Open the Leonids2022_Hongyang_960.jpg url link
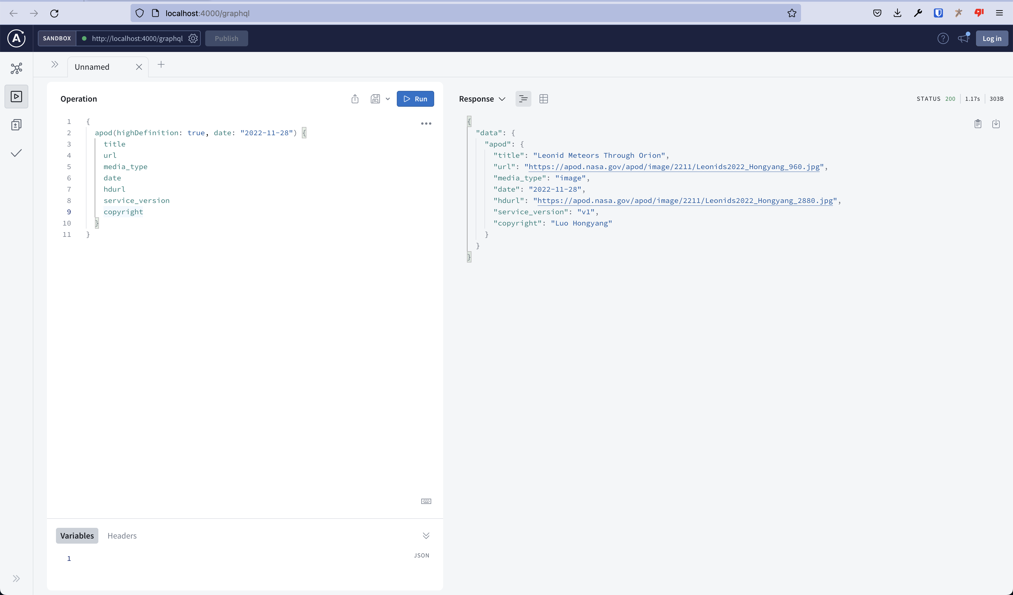This screenshot has height=595, width=1013. (674, 167)
